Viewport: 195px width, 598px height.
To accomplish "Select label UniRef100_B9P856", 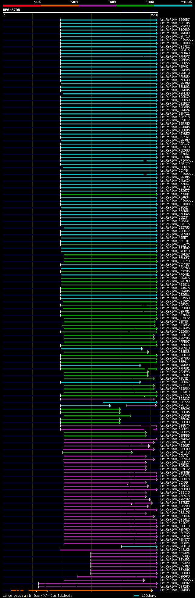I will pos(175,107).
